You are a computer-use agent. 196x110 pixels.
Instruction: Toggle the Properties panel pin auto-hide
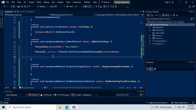191,62
